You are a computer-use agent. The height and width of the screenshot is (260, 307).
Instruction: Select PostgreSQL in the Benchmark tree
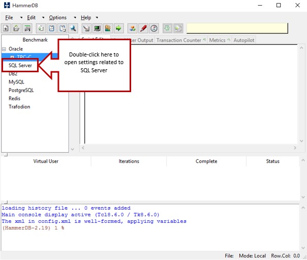[x=21, y=91]
